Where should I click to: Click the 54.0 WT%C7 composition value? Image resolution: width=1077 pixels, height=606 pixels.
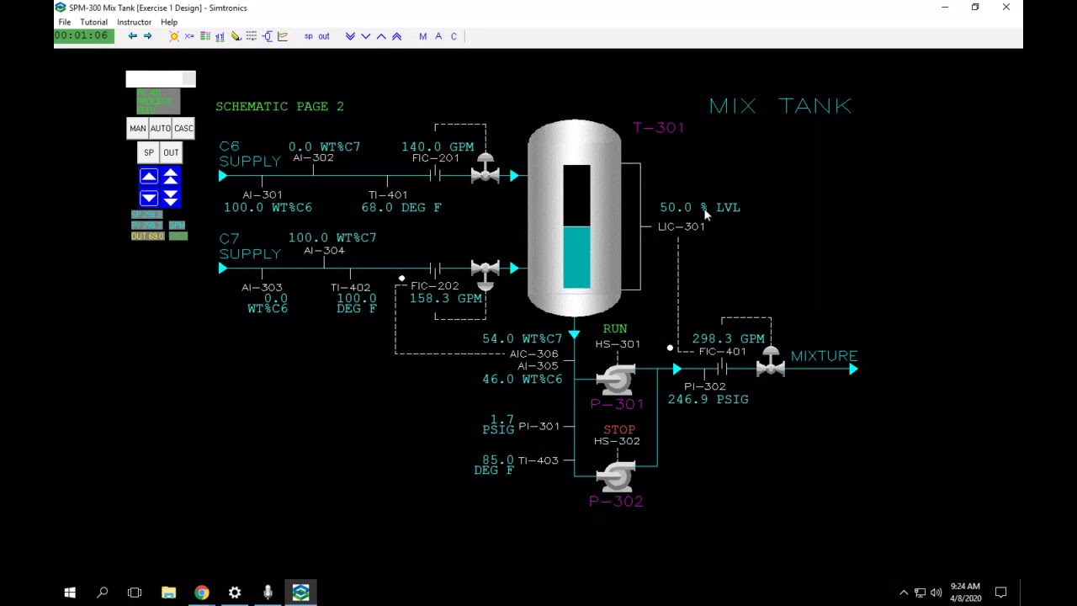(523, 338)
